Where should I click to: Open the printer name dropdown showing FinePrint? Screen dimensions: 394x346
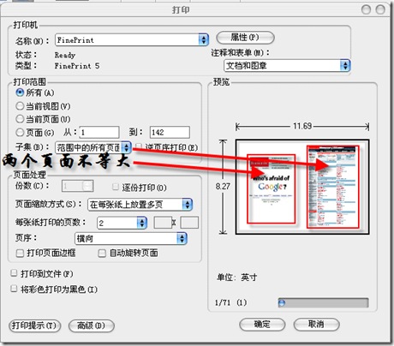(132, 39)
